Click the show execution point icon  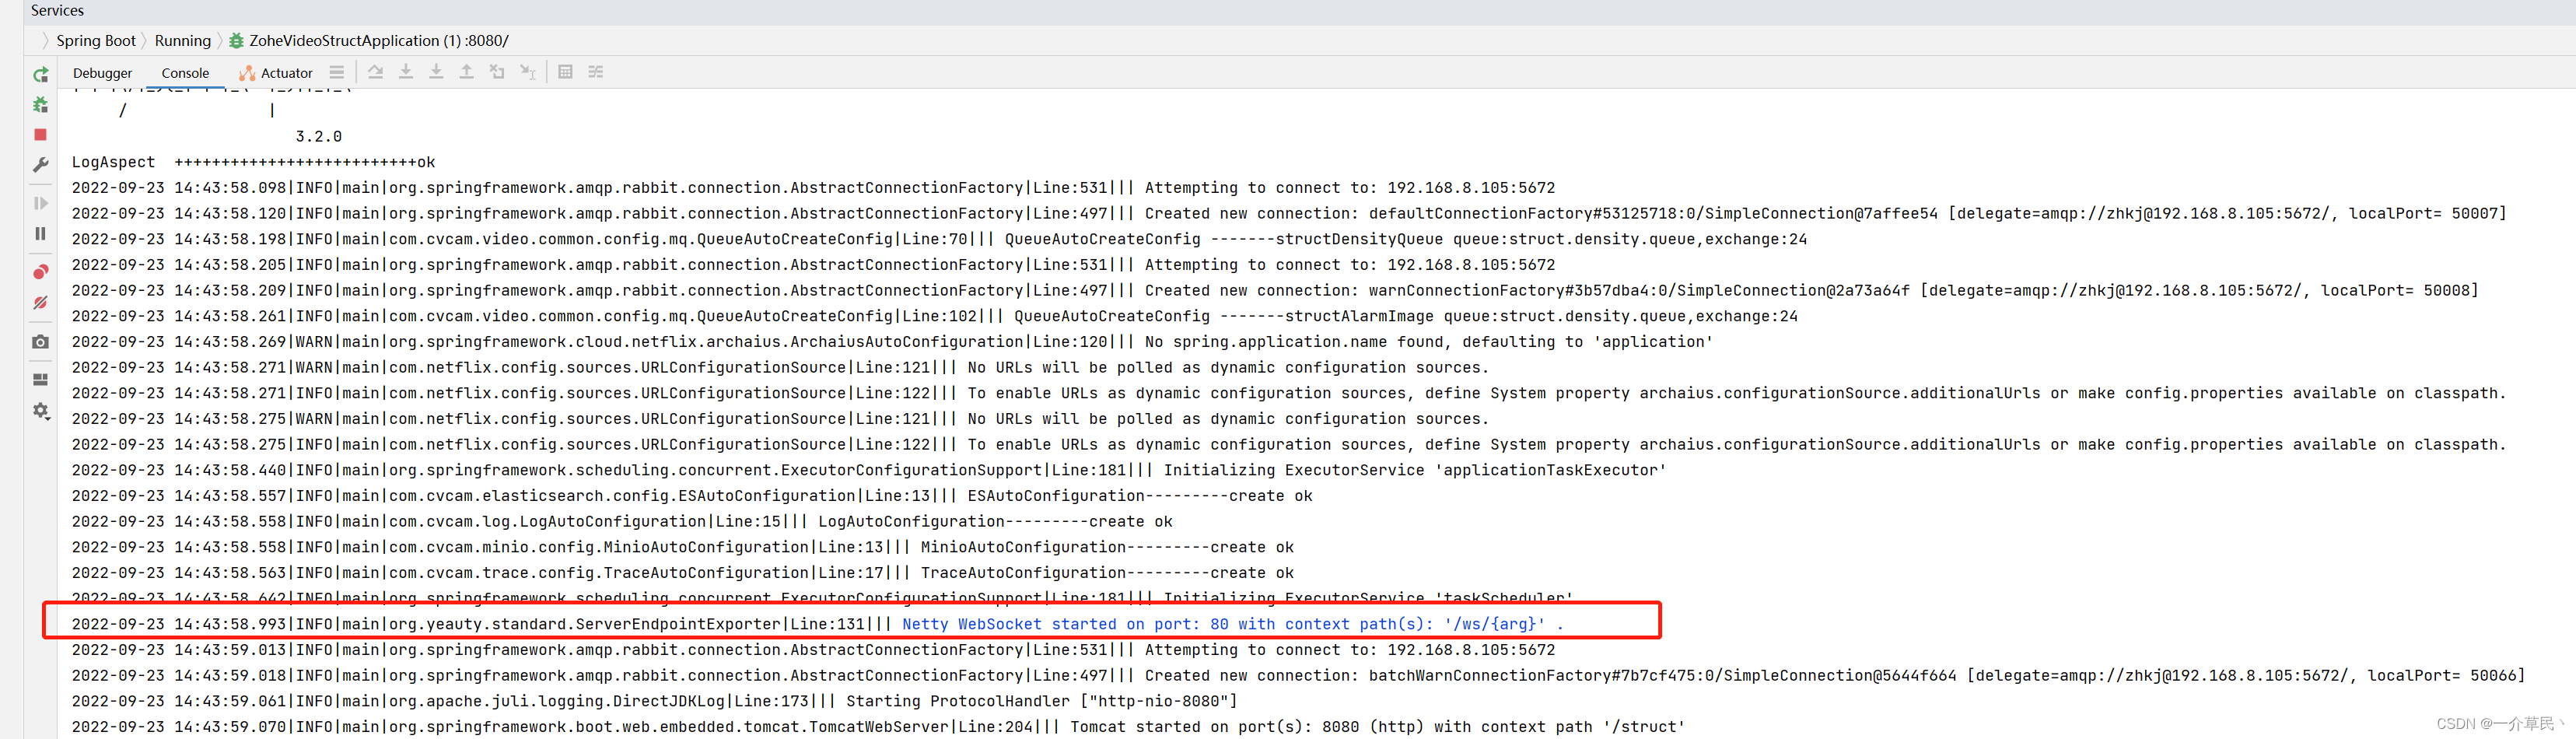pos(376,72)
